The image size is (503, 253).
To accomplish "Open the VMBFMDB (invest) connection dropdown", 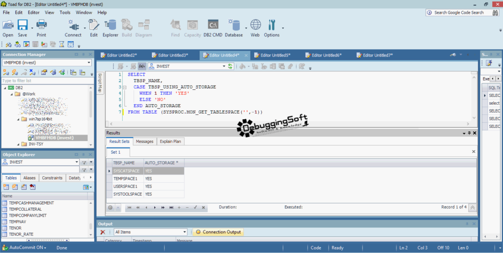I will point(89,62).
